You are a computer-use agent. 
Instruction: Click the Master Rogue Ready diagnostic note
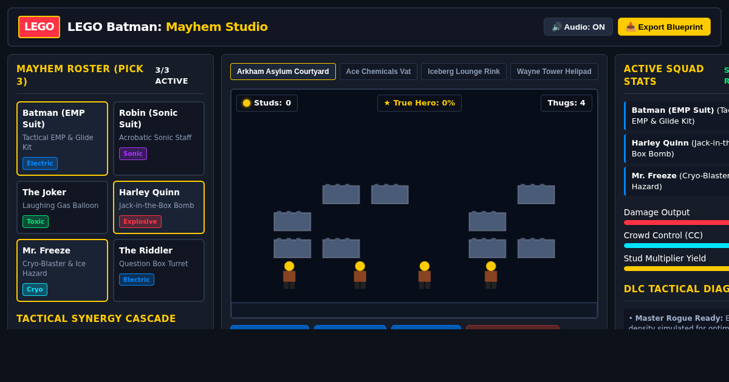pyautogui.click(x=677, y=323)
